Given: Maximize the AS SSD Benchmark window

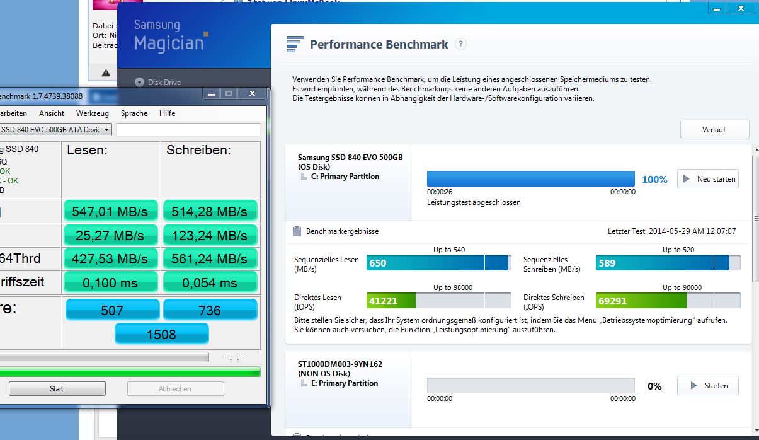Looking at the screenshot, I should click(229, 93).
